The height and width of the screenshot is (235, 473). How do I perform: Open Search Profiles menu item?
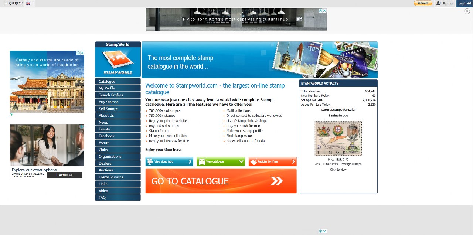pyautogui.click(x=118, y=95)
